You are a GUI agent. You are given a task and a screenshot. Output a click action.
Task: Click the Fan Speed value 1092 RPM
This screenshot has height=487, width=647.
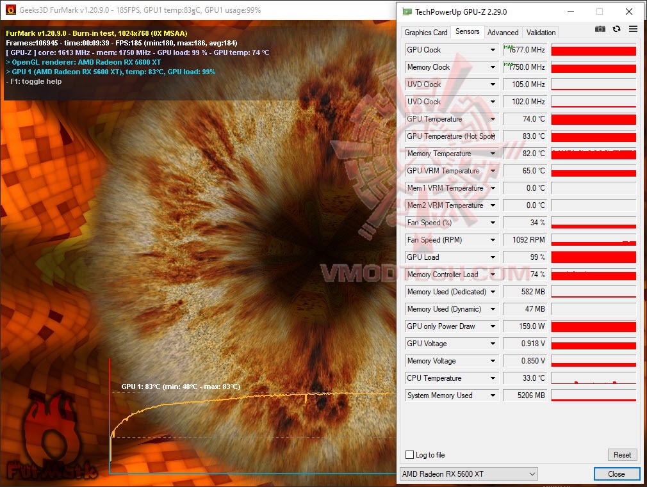click(525, 240)
